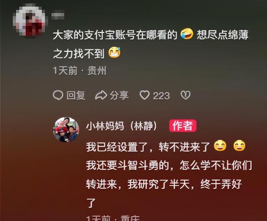Tap second grinning emoji in author reply

tap(239, 146)
